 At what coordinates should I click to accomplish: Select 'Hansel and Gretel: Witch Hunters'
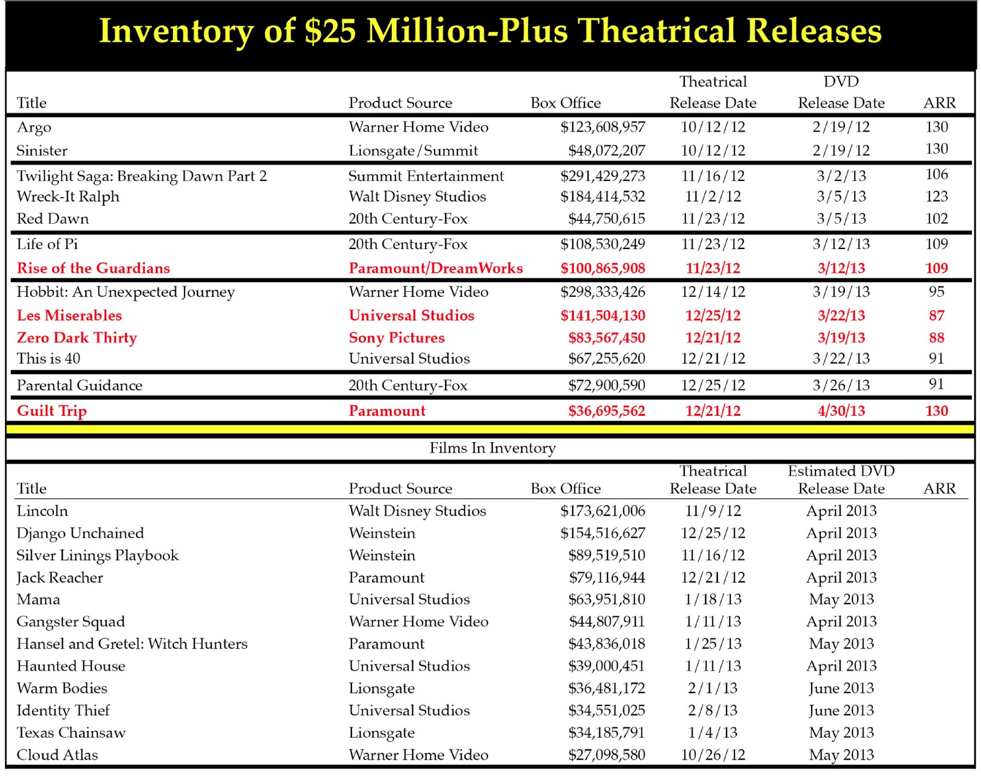tap(132, 644)
